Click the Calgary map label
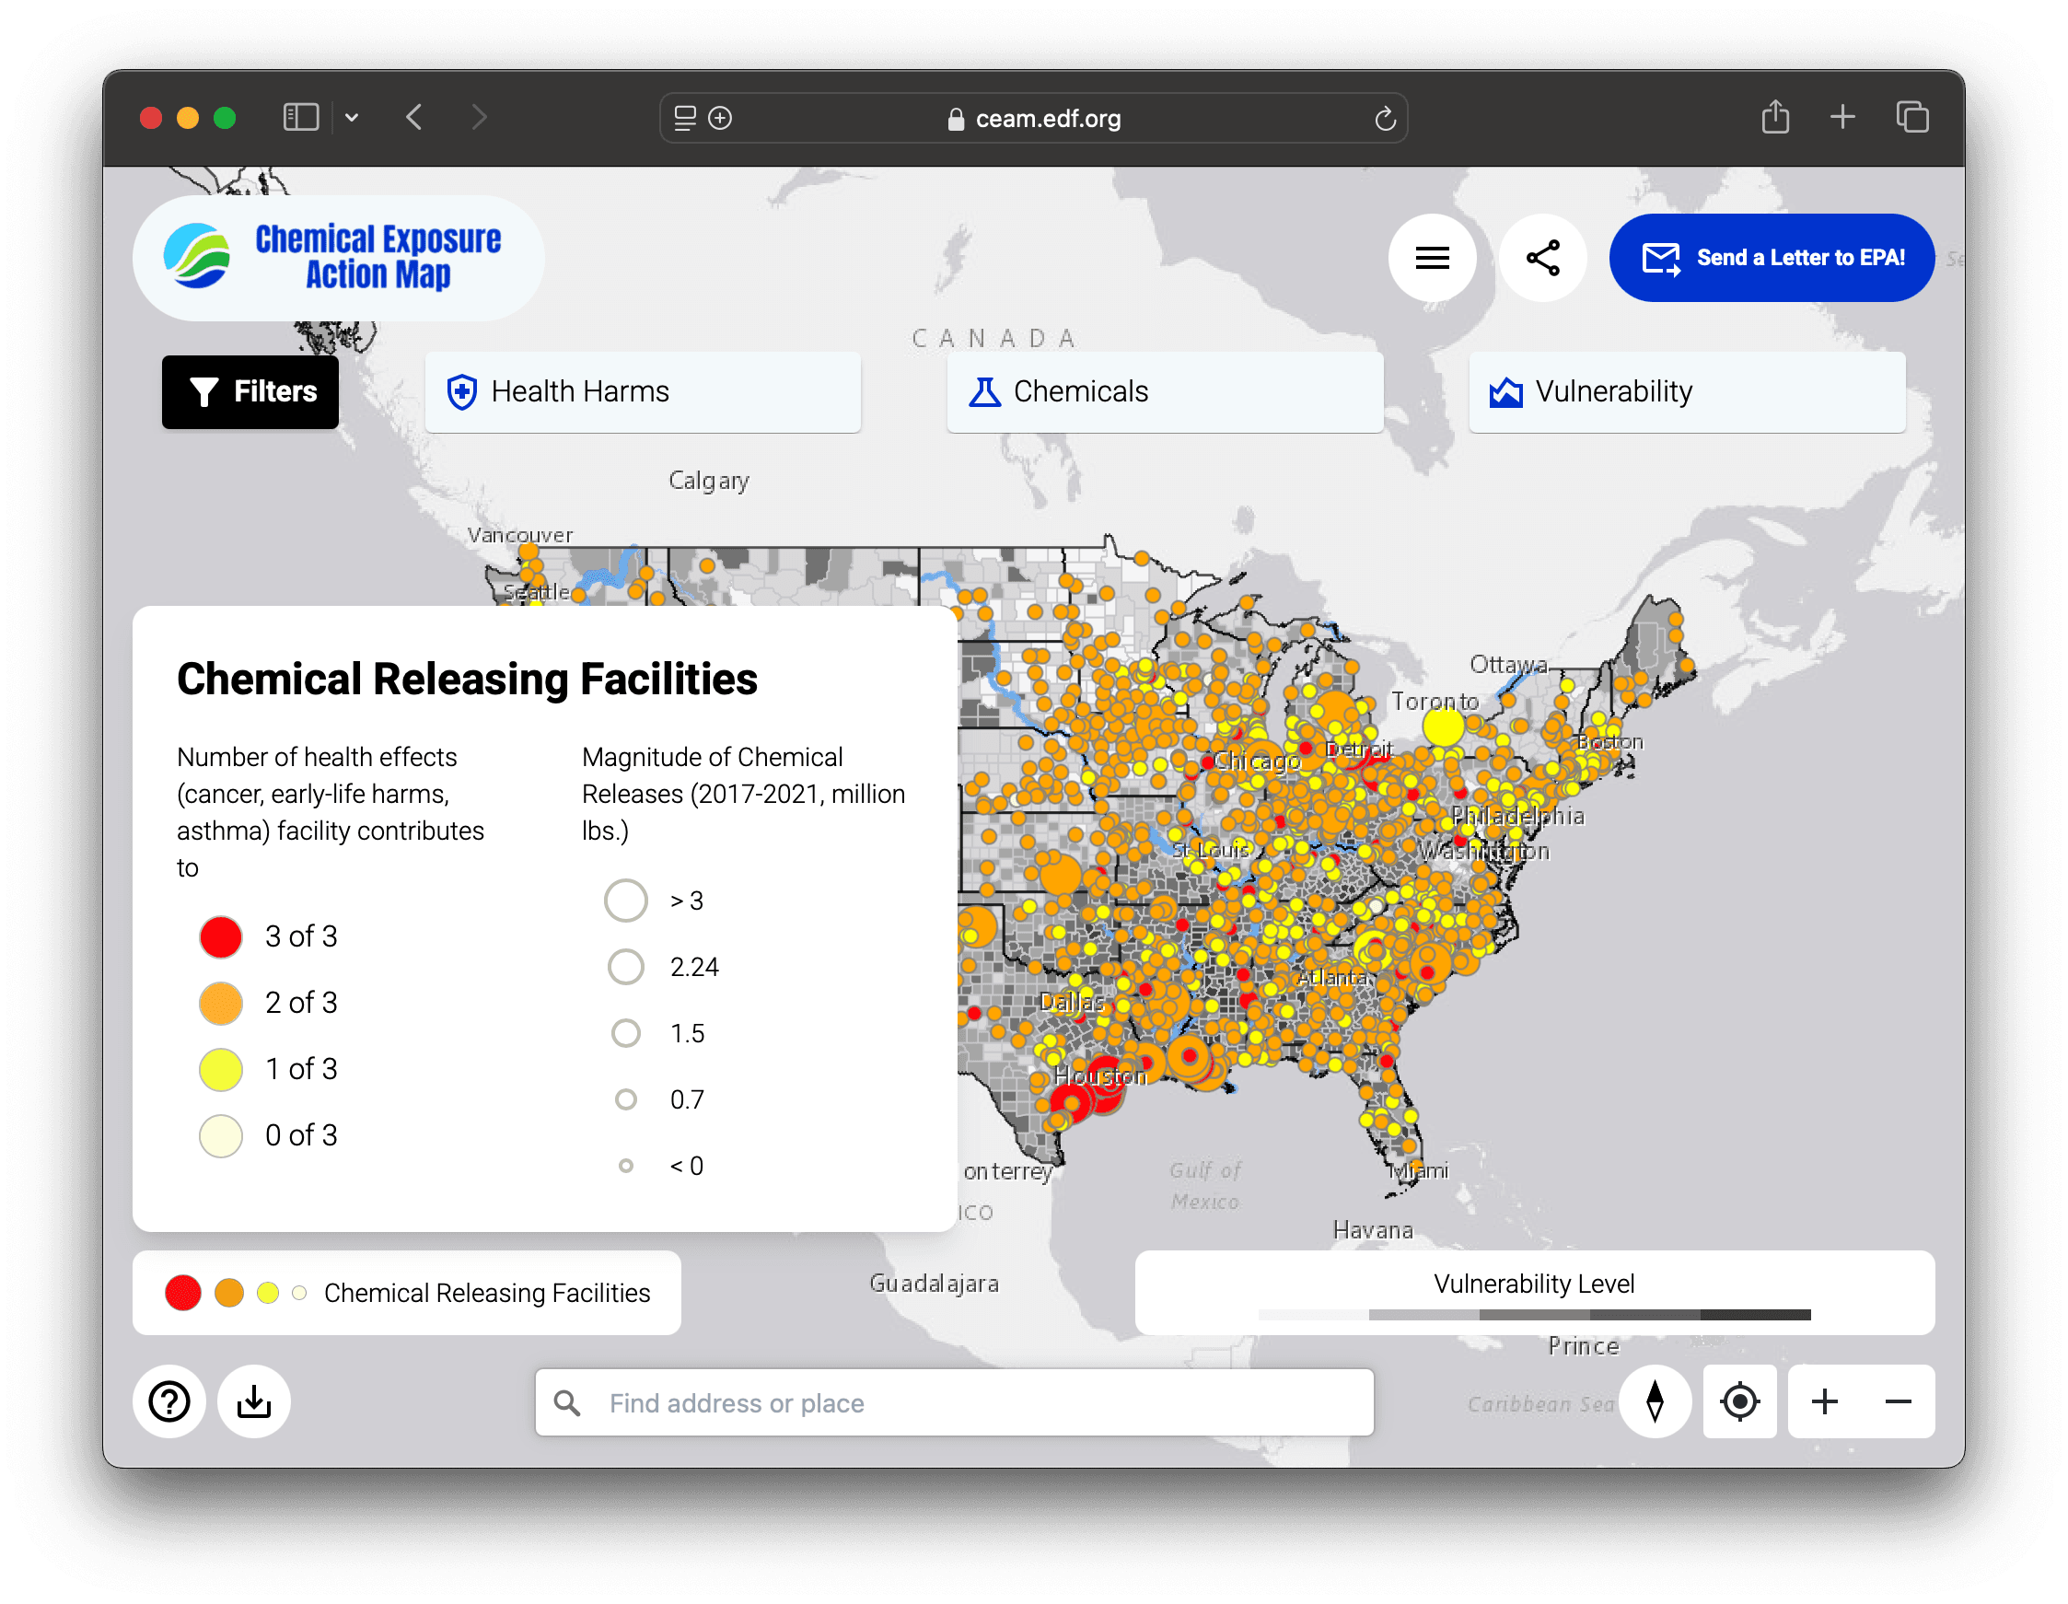Screen dimensions: 2068x1604 [709, 481]
